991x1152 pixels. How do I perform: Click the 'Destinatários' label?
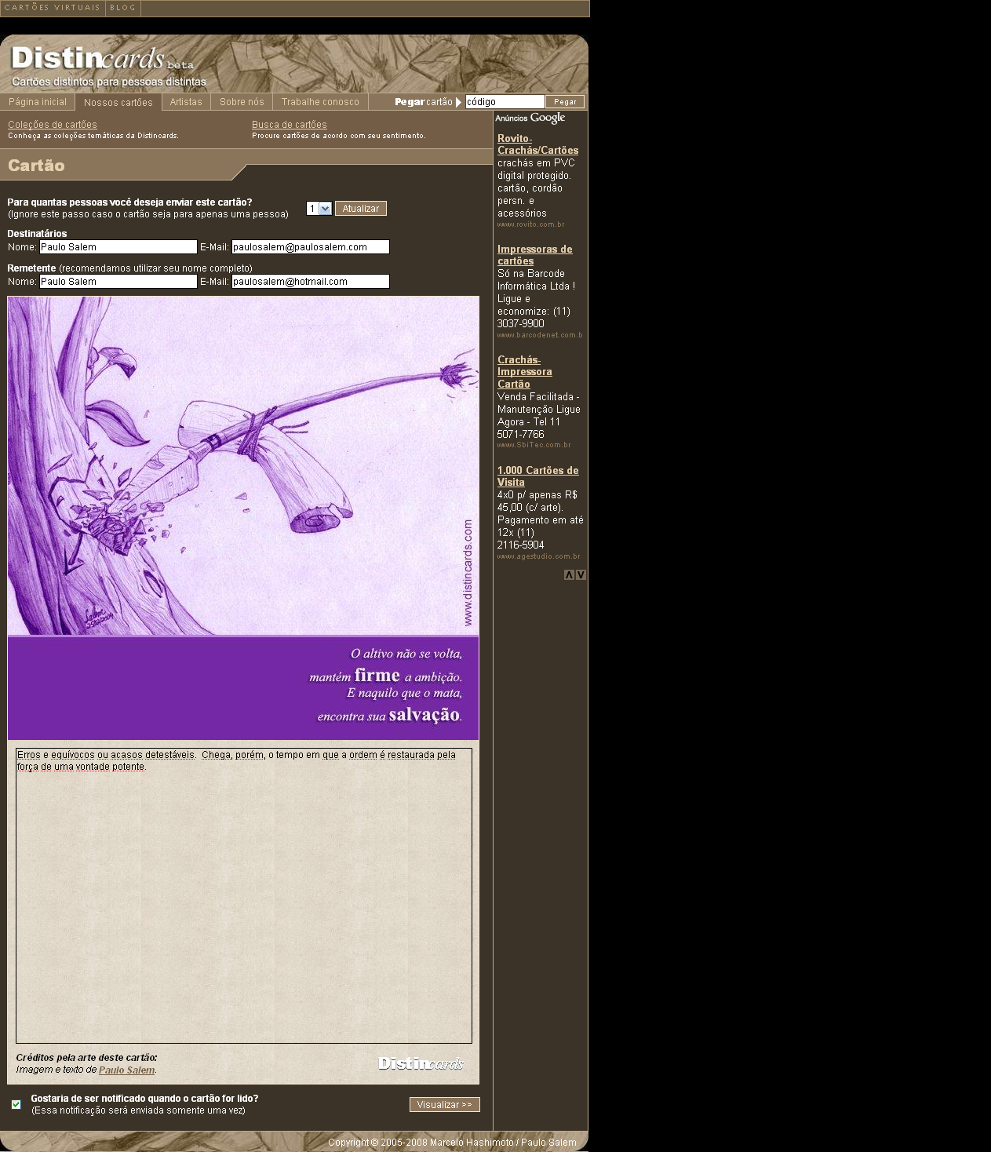coord(37,234)
